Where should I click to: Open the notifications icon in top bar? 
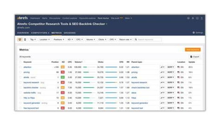pyautogui.click(x=193, y=18)
